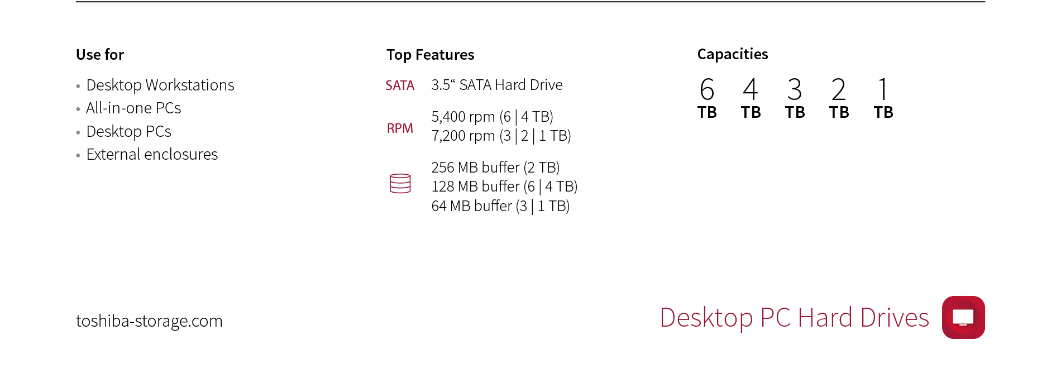Click the External enclosures list item
The image size is (1061, 368).
click(x=152, y=155)
